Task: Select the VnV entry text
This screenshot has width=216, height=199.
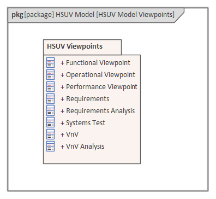Action: tap(70, 134)
